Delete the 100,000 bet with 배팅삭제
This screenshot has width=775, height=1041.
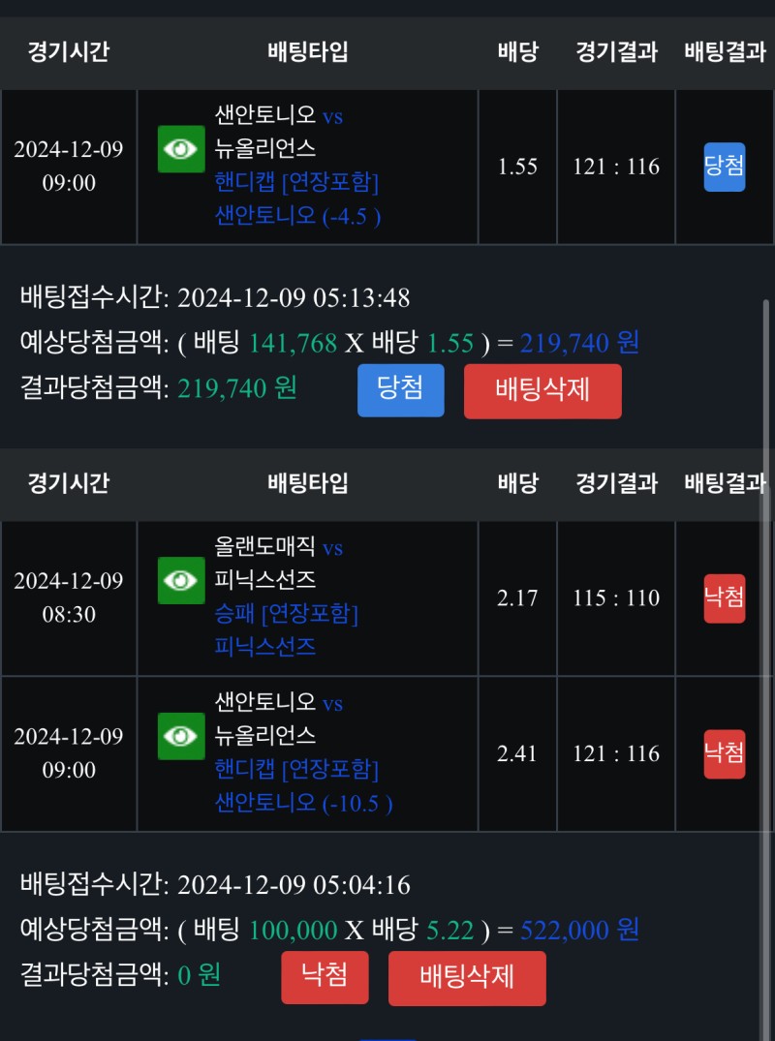(467, 978)
